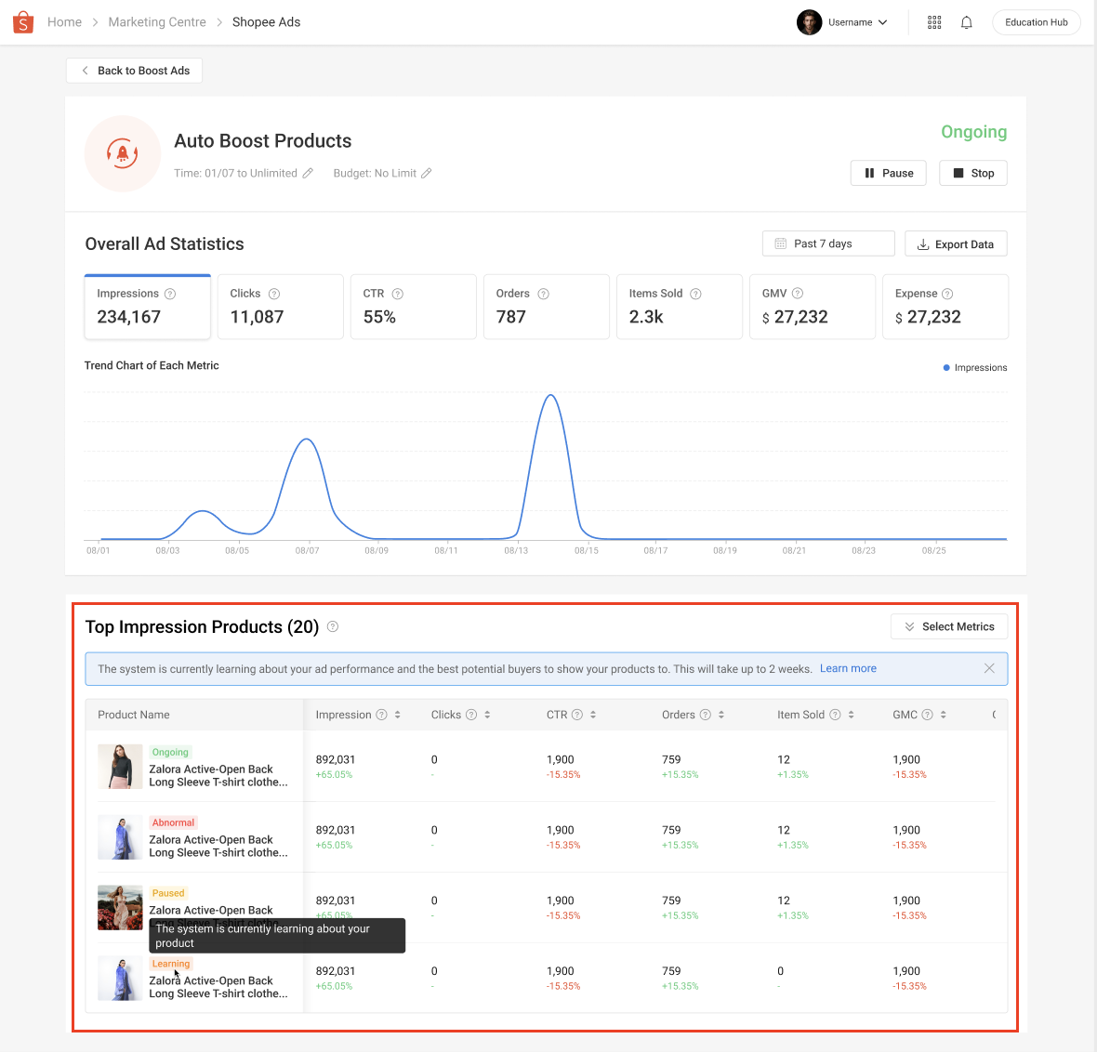Click help icon next to Expense card
Viewport: 1097px width, 1052px height.
pos(947,294)
